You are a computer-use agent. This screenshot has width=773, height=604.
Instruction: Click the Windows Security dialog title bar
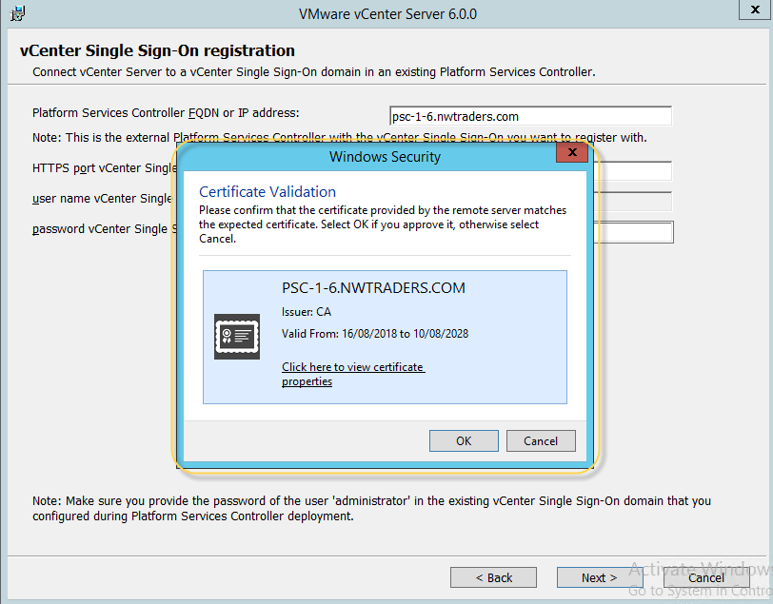coord(385,156)
